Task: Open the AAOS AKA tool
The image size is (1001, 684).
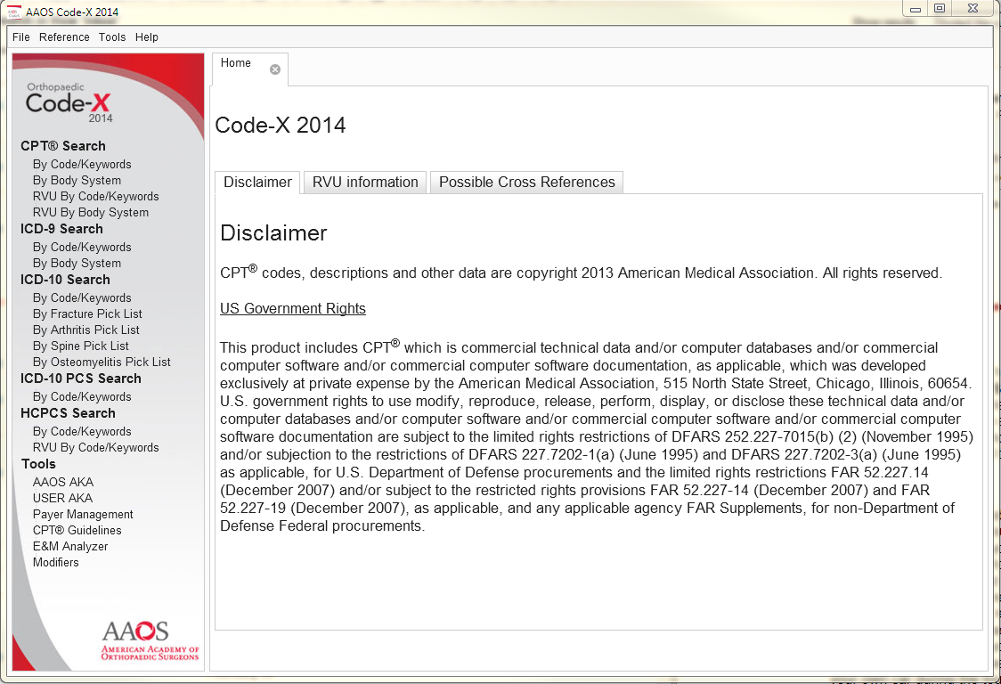Action: coord(63,482)
